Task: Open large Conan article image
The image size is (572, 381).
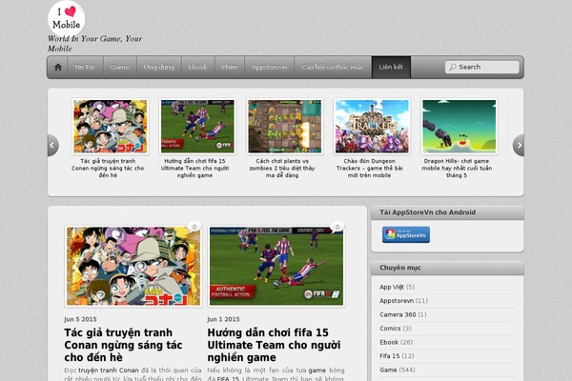Action: (133, 266)
